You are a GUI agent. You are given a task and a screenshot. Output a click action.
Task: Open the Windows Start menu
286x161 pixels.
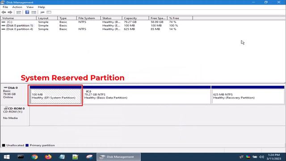tap(7, 157)
